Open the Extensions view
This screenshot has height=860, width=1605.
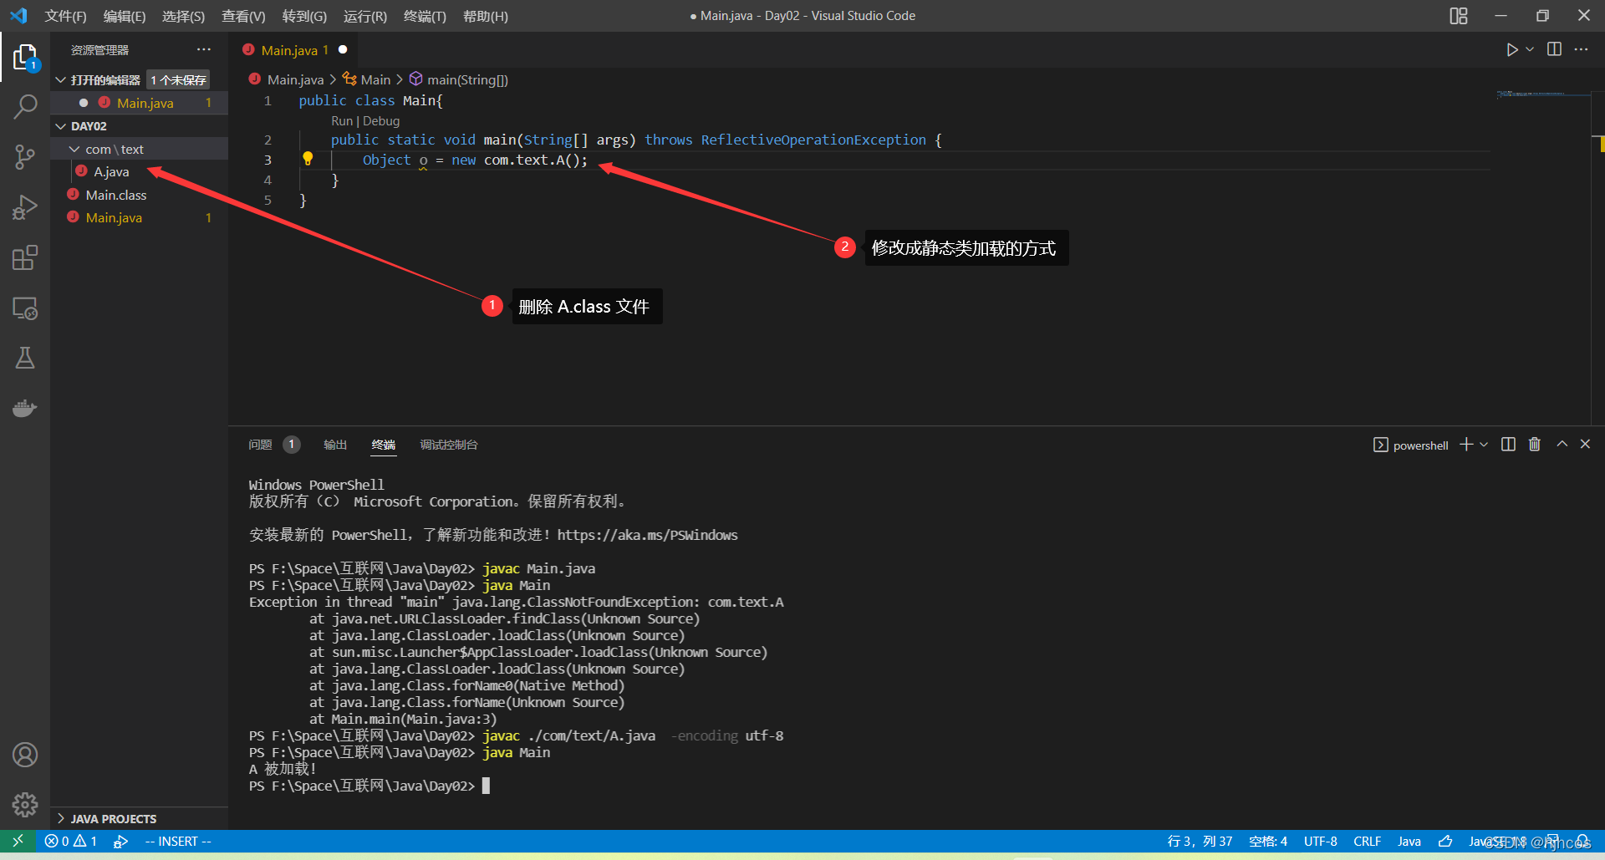click(25, 257)
